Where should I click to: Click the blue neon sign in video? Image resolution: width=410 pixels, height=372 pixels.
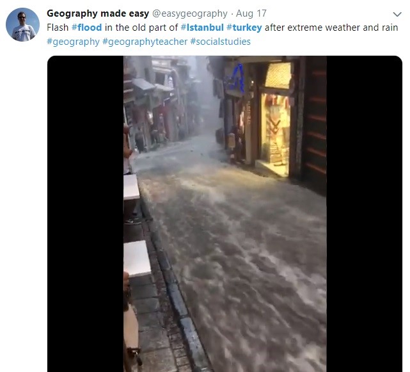238,78
